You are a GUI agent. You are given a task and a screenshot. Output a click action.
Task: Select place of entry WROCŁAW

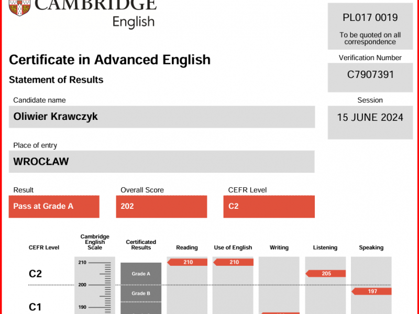[41, 162]
